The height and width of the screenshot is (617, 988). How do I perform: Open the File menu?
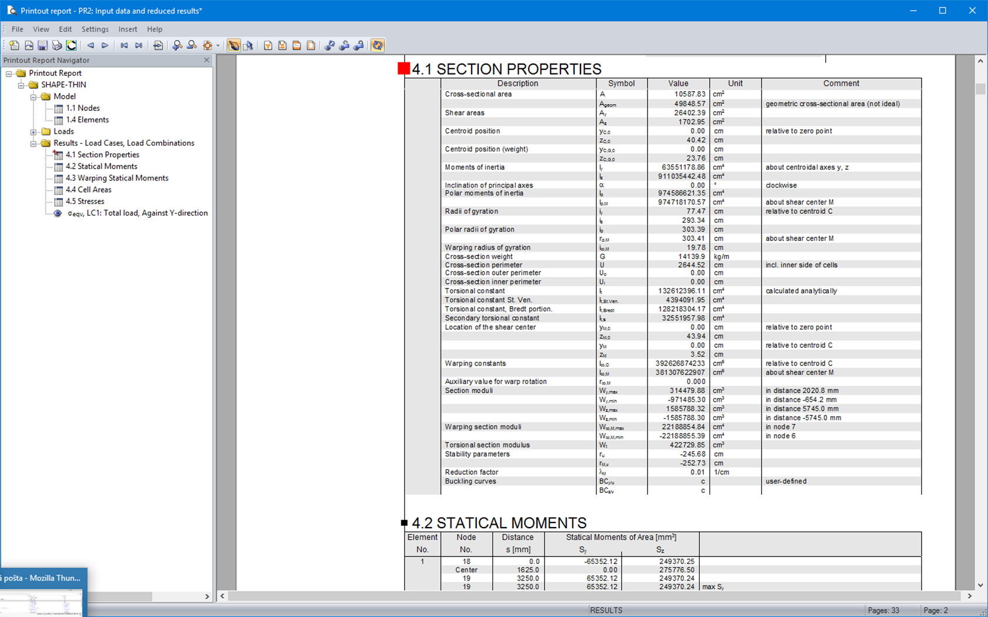click(18, 29)
